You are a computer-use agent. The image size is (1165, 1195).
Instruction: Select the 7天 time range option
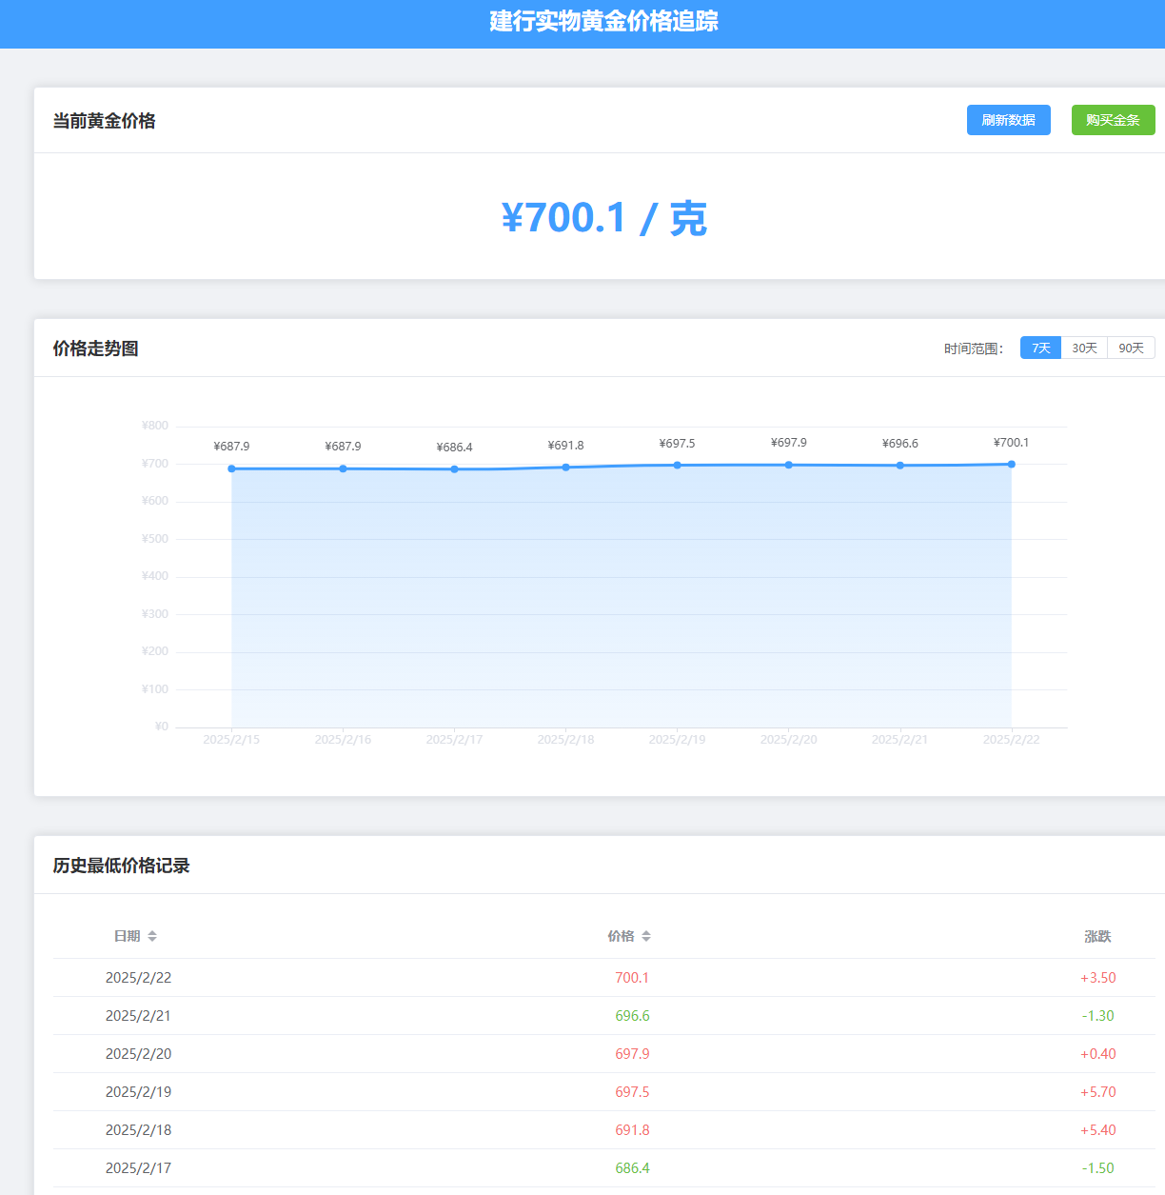tap(1040, 348)
